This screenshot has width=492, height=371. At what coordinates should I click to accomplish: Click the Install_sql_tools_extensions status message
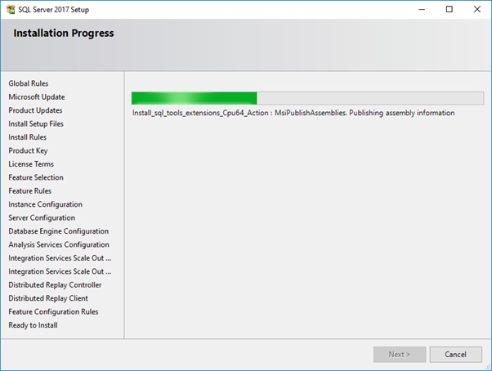tap(293, 113)
